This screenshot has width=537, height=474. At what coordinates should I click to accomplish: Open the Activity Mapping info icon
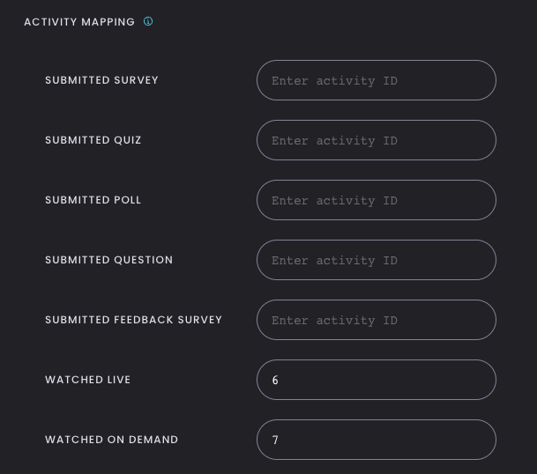click(x=148, y=21)
